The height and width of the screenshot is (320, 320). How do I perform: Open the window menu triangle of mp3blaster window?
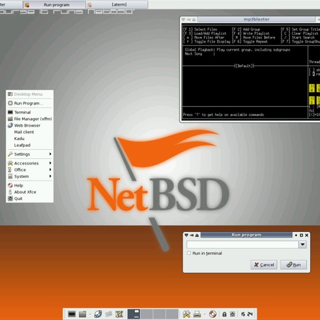(x=183, y=19)
